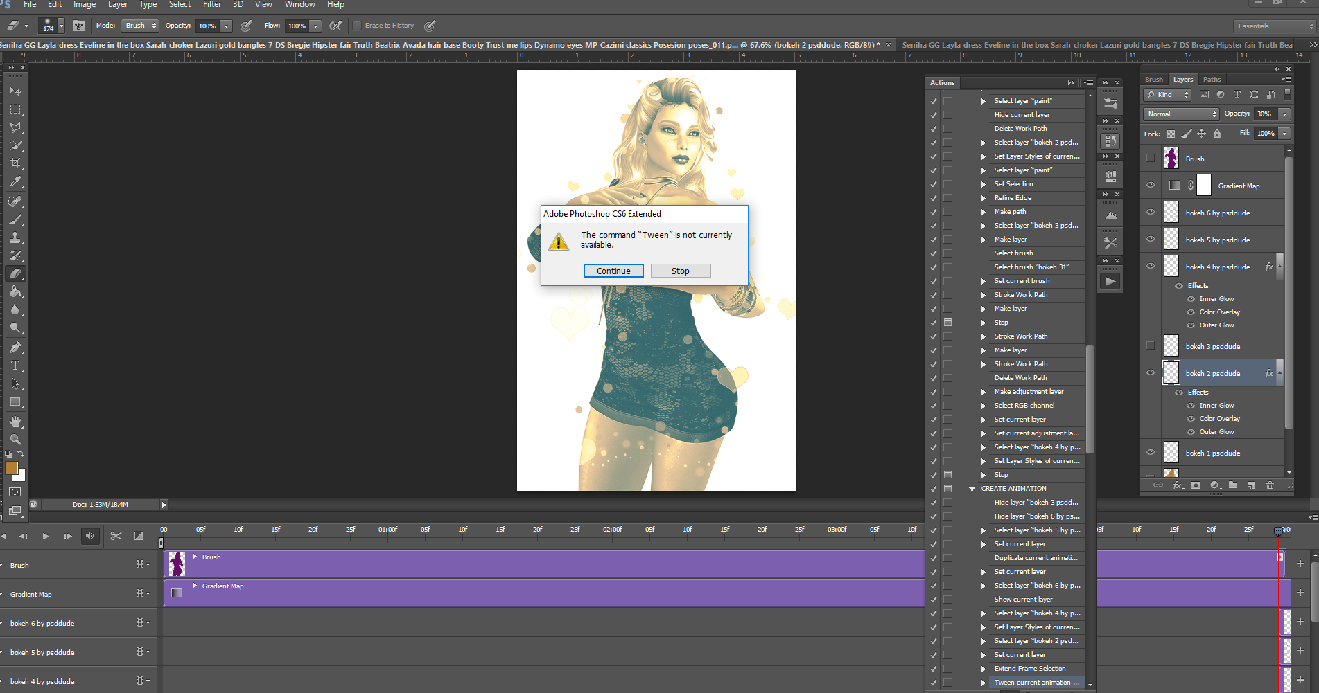This screenshot has height=693, width=1319.
Task: Click the split-at-playhead scissors icon
Action: click(x=116, y=536)
